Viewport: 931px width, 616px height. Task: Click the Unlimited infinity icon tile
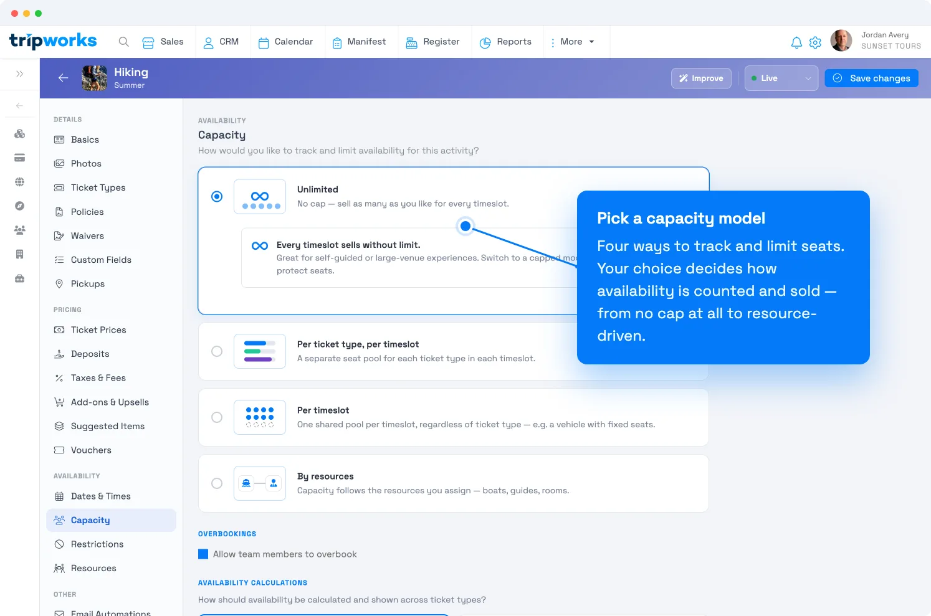[x=260, y=197]
